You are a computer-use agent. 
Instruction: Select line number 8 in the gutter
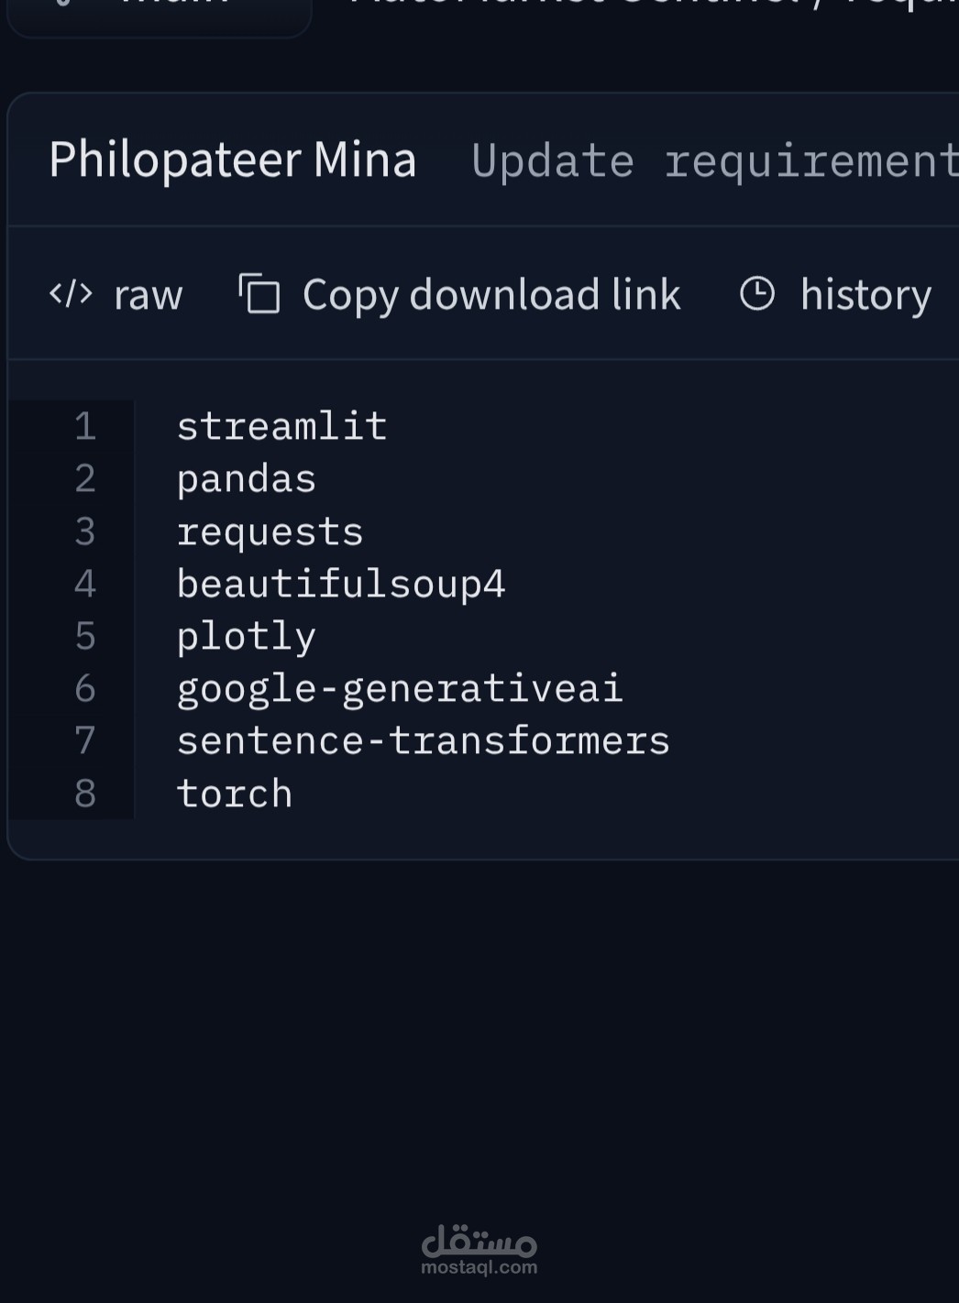(85, 794)
